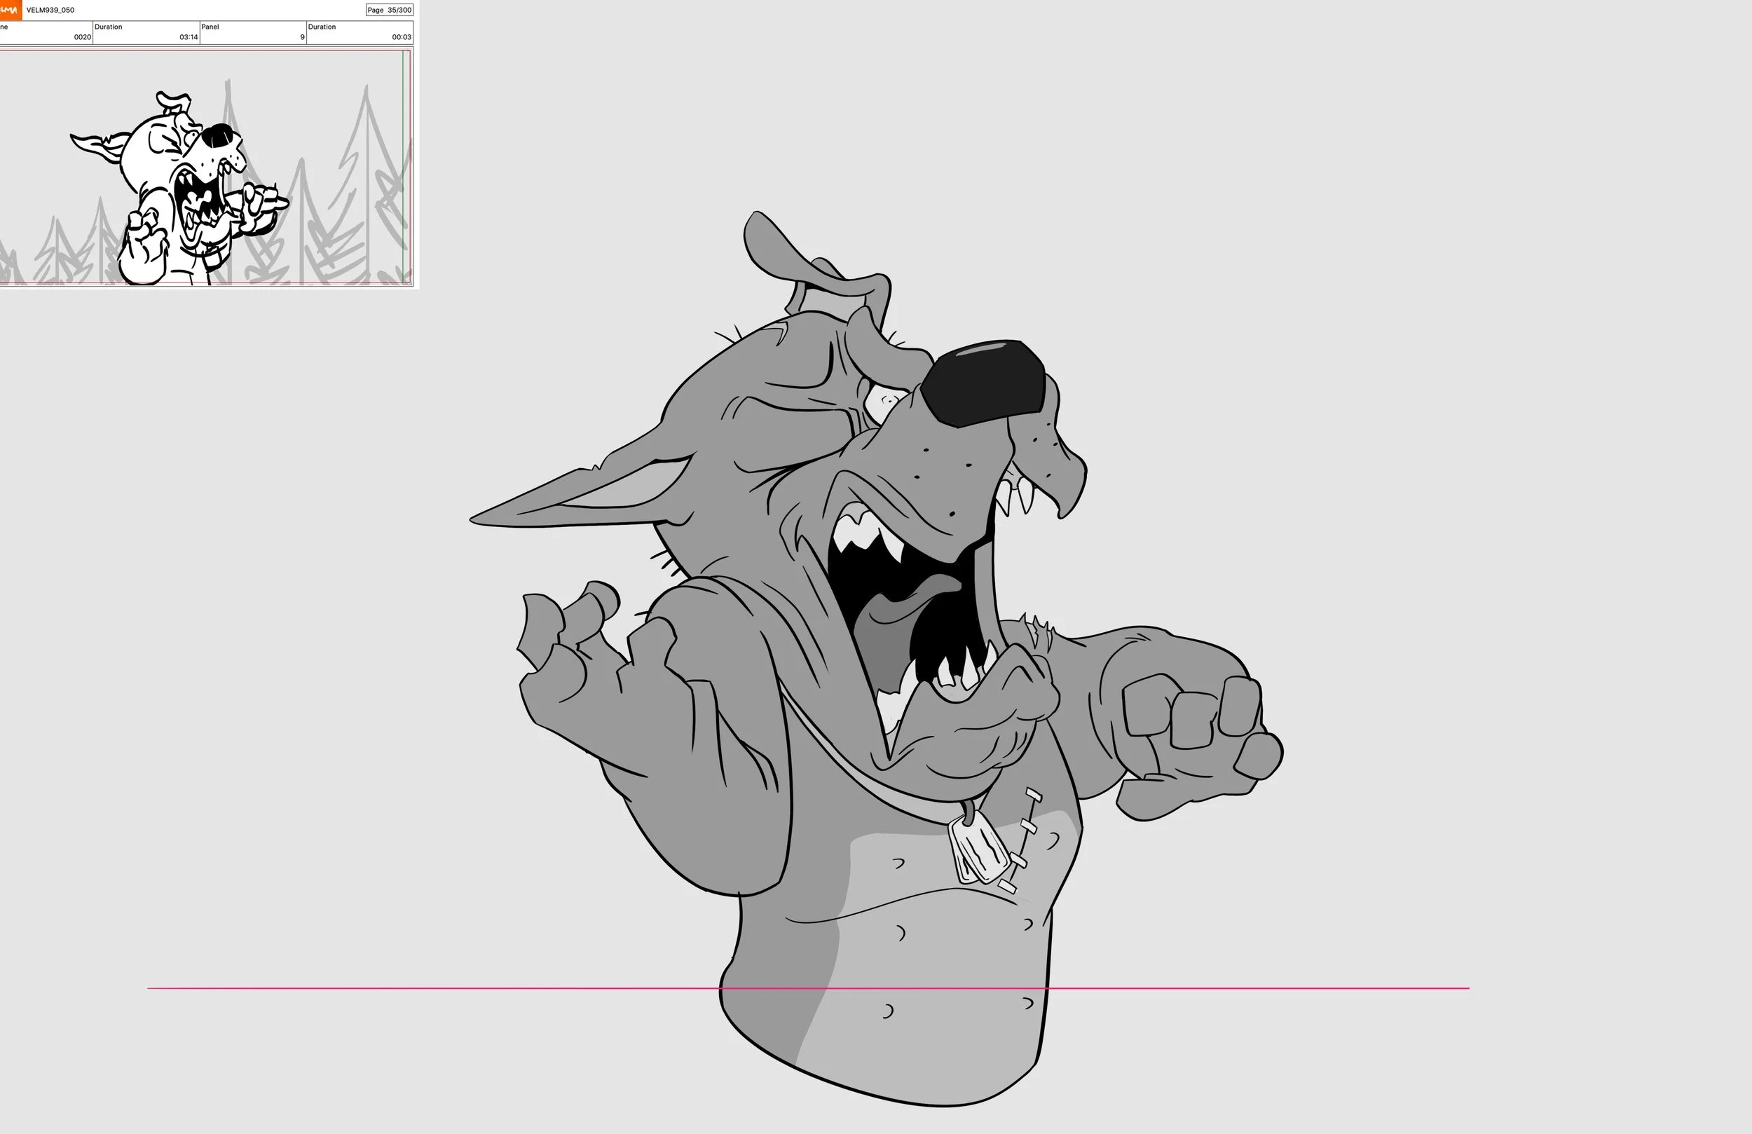Screen dimensions: 1752x1134
Task: Click the VELM939_050 file title text
Action: (50, 11)
